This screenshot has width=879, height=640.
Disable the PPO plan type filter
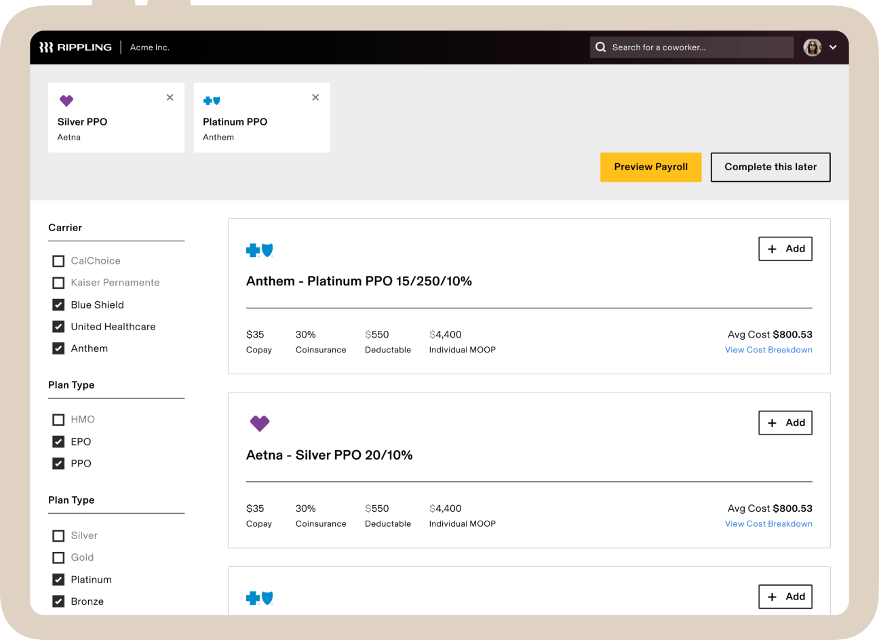58,464
